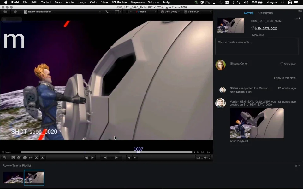Click the underlined 1 marker icon
This screenshot has height=189, width=303.
(43, 158)
